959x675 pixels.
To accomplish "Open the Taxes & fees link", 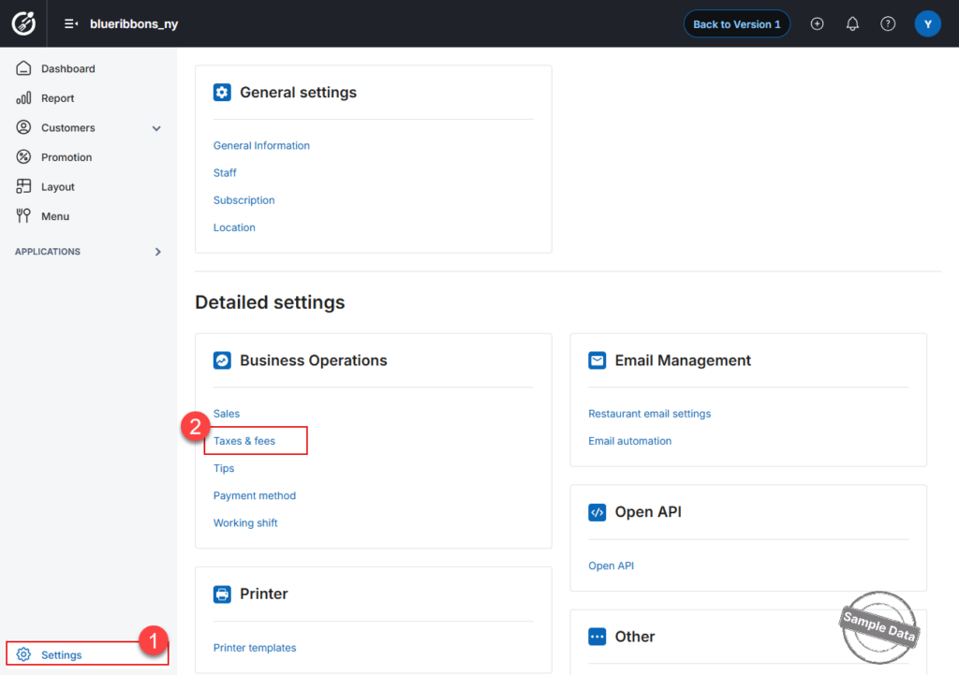I will (244, 441).
